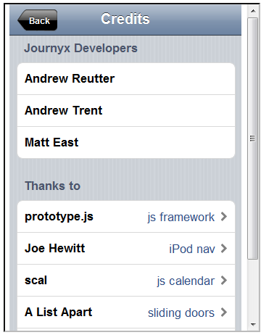Select the Matt East row

[x=126, y=143]
